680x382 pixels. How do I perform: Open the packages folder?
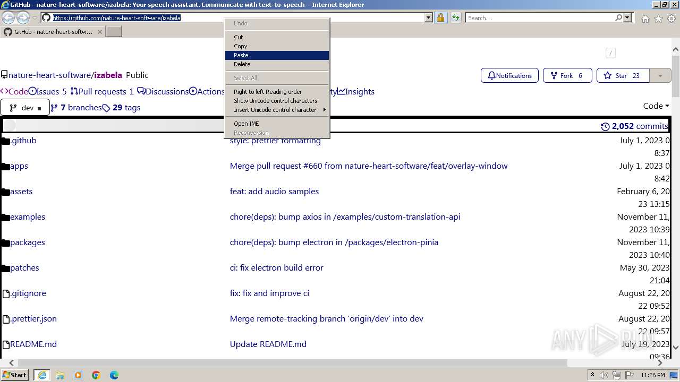pyautogui.click(x=28, y=242)
